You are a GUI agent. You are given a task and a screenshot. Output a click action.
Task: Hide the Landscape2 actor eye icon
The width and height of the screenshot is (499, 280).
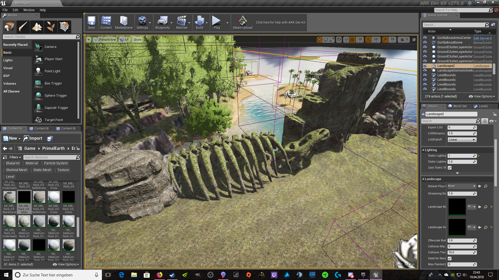point(425,66)
